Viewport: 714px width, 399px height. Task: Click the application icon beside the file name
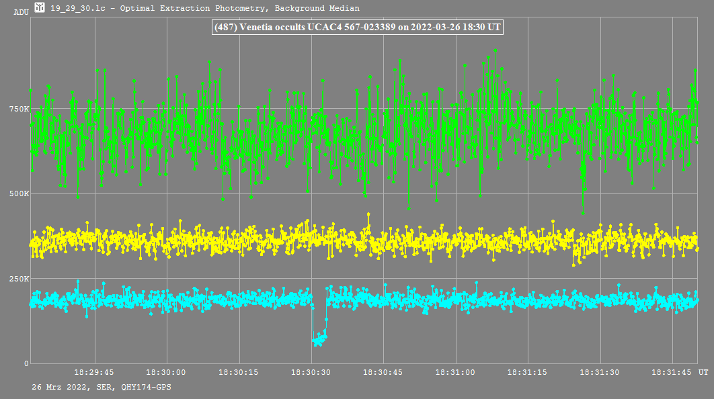click(x=40, y=8)
